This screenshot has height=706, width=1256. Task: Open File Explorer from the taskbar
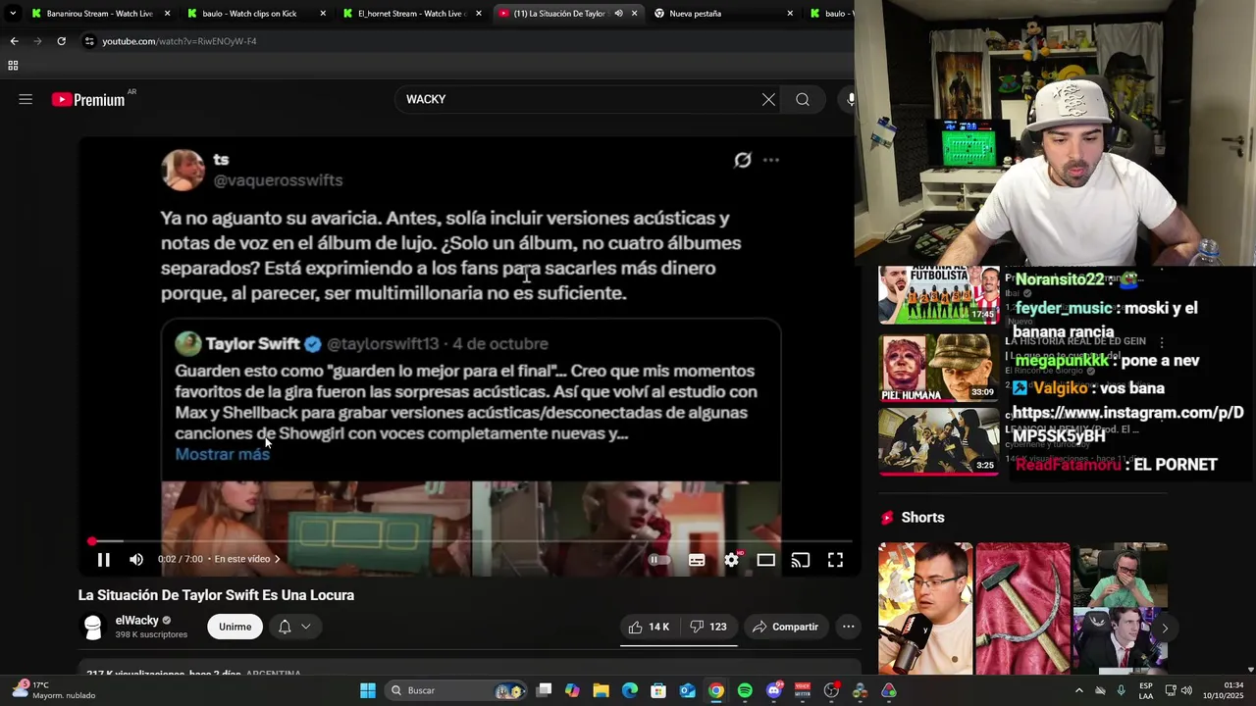point(601,690)
